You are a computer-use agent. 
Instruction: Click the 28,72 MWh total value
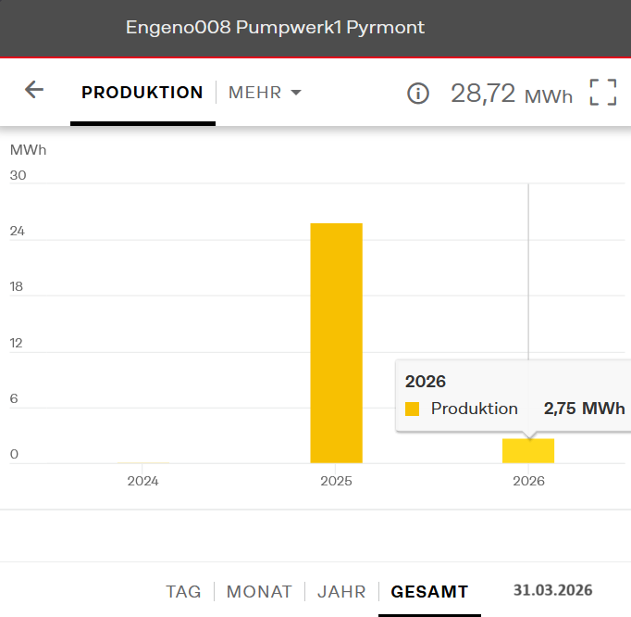pos(511,94)
